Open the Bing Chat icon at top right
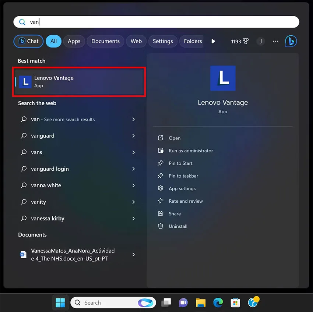This screenshot has width=313, height=312. 291,41
